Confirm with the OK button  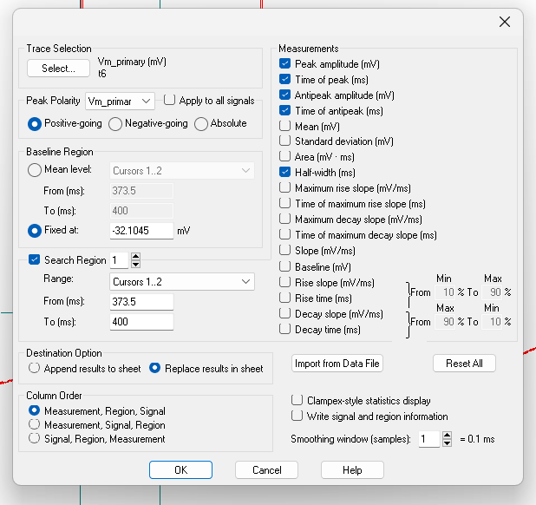pos(180,470)
